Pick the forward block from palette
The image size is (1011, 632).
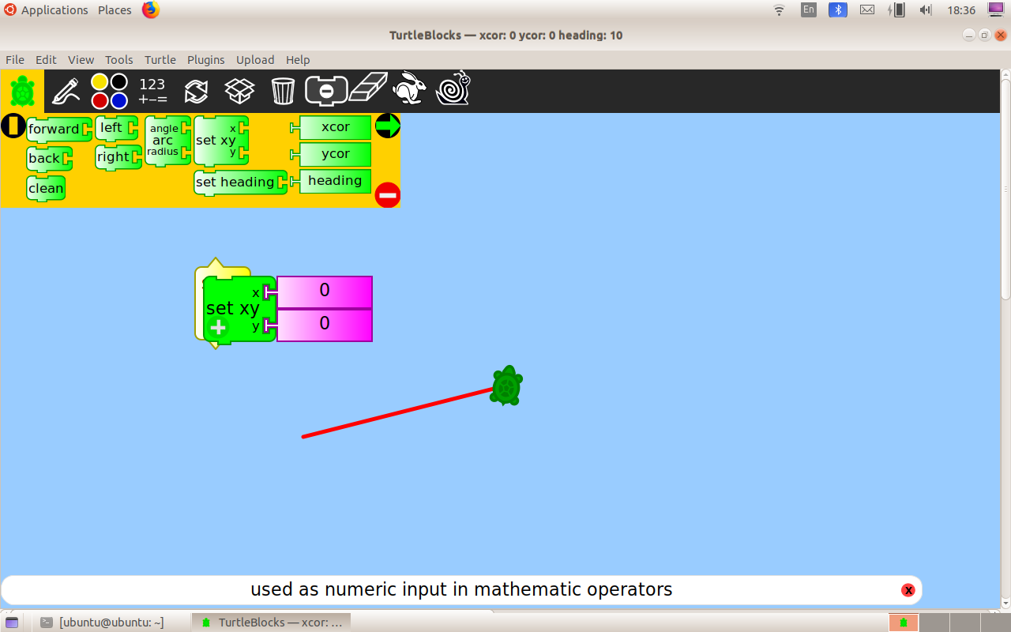click(55, 130)
